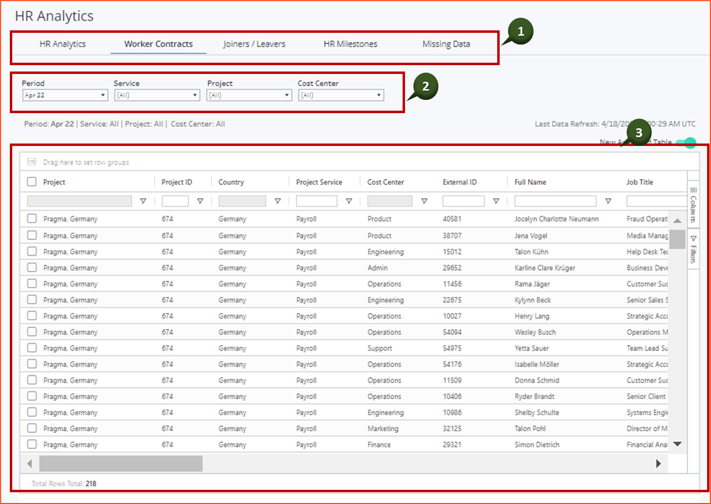Click the table scroll up arrow
This screenshot has height=504, width=711.
click(678, 221)
